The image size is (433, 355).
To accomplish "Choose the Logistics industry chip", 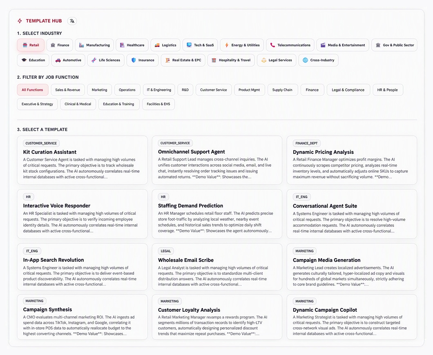I will 165,45.
